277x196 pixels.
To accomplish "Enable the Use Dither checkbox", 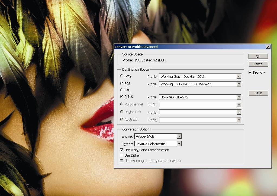I will (121, 155).
